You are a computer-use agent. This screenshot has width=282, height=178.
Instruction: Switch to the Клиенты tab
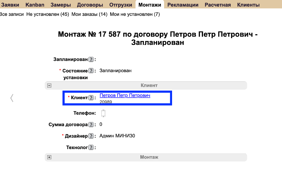[x=248, y=5]
